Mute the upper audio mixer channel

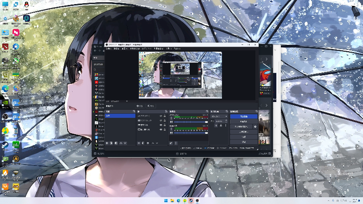(x=172, y=122)
